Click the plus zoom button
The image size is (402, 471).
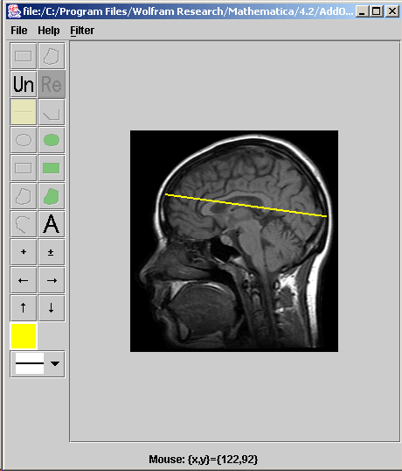click(24, 252)
